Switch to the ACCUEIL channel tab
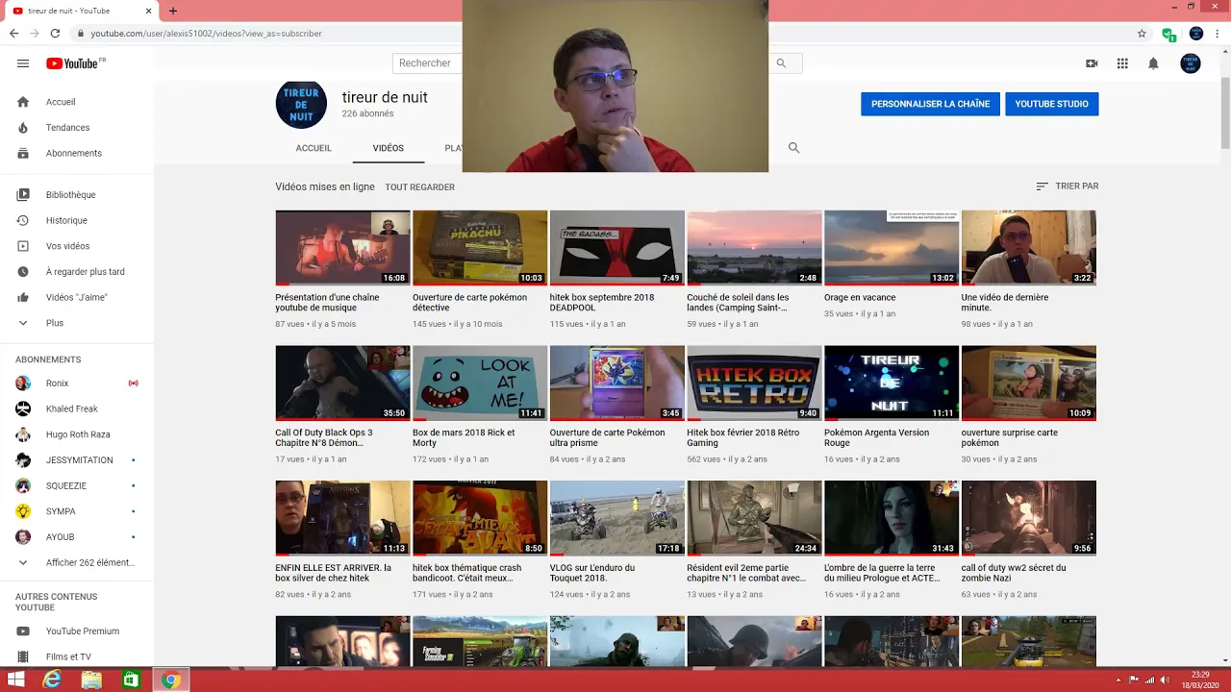This screenshot has width=1231, height=692. (x=314, y=148)
